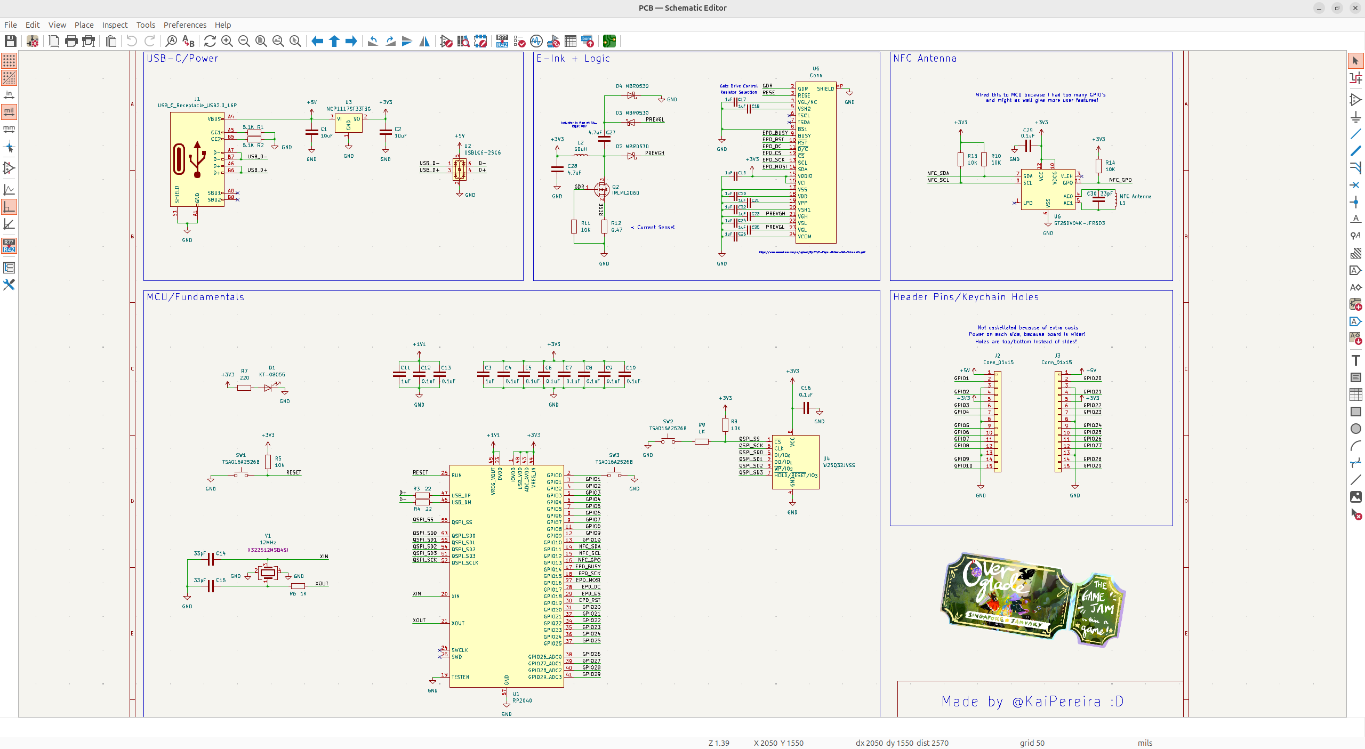The image size is (1365, 749).
Task: Save the schematic with the floppy disk icon
Action: (10, 41)
